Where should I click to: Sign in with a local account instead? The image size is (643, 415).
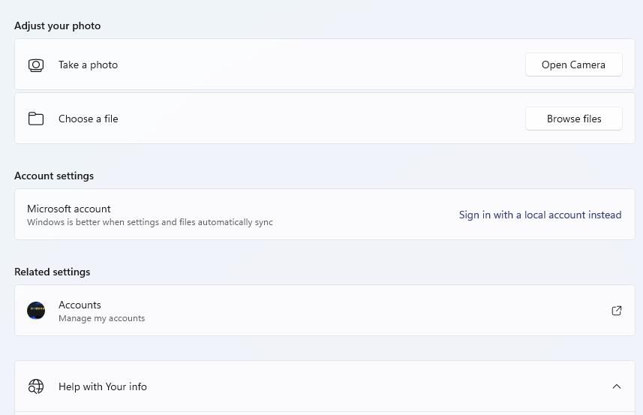[x=540, y=215]
